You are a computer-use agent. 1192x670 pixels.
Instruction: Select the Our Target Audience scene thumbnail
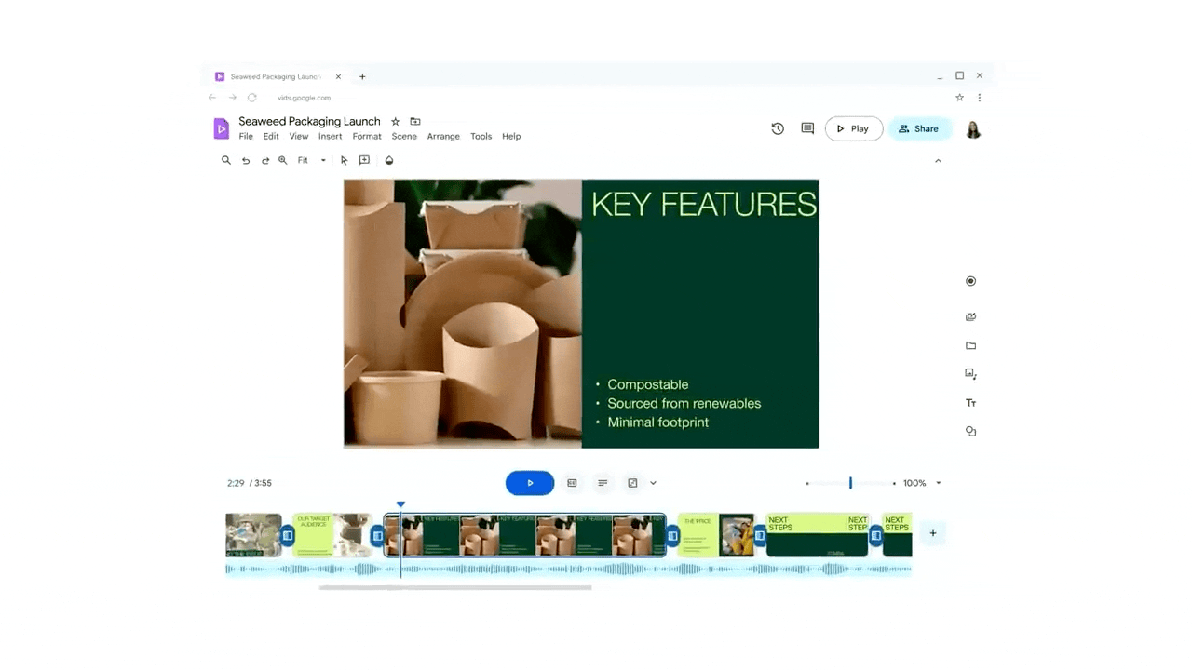[x=332, y=535]
